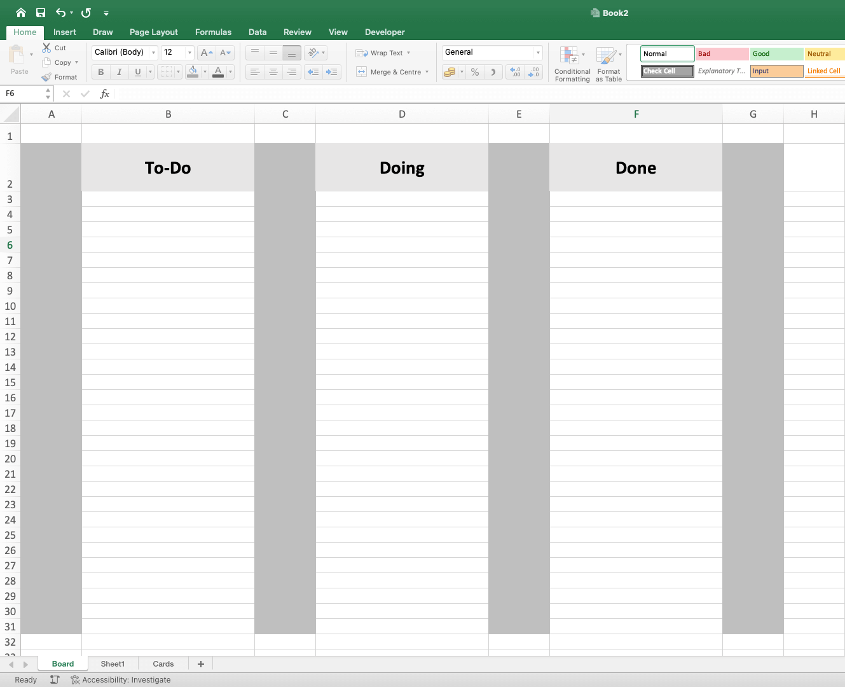
Task: Open the Fill Colour bucket icon
Action: 194,72
